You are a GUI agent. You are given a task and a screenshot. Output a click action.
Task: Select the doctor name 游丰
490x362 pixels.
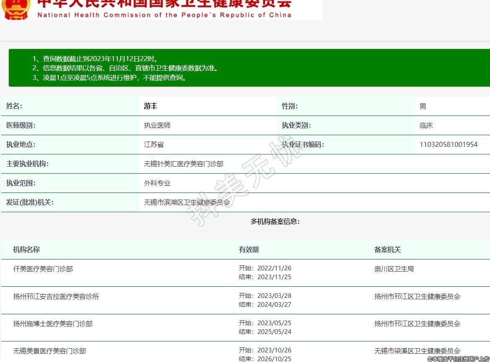tap(150, 106)
